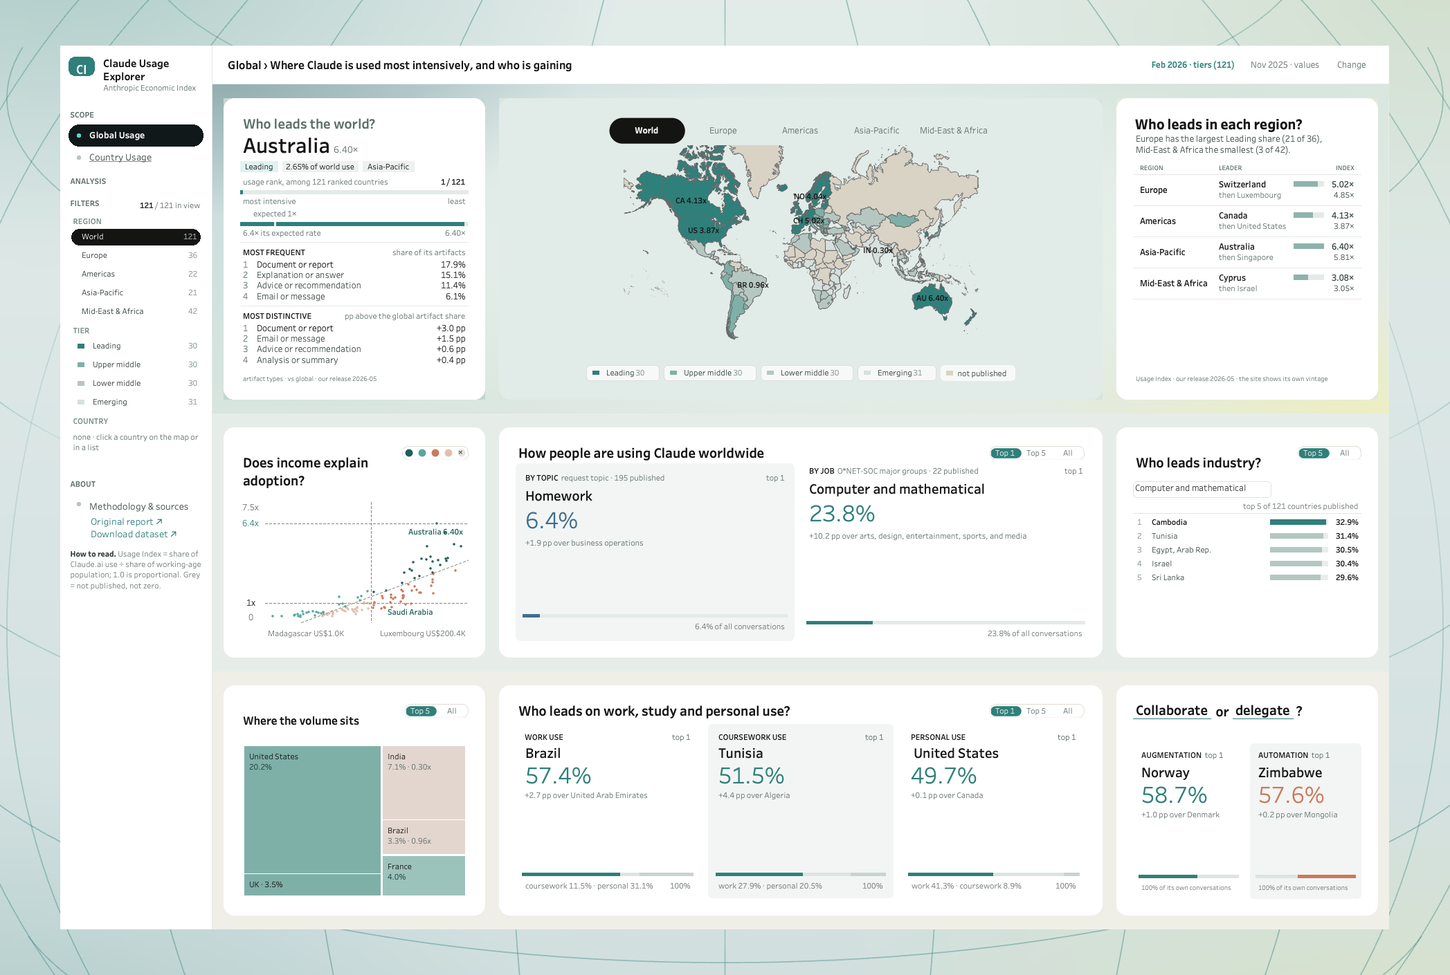
Task: Select Feb 2026 tiers (121) view
Action: coord(1193,65)
